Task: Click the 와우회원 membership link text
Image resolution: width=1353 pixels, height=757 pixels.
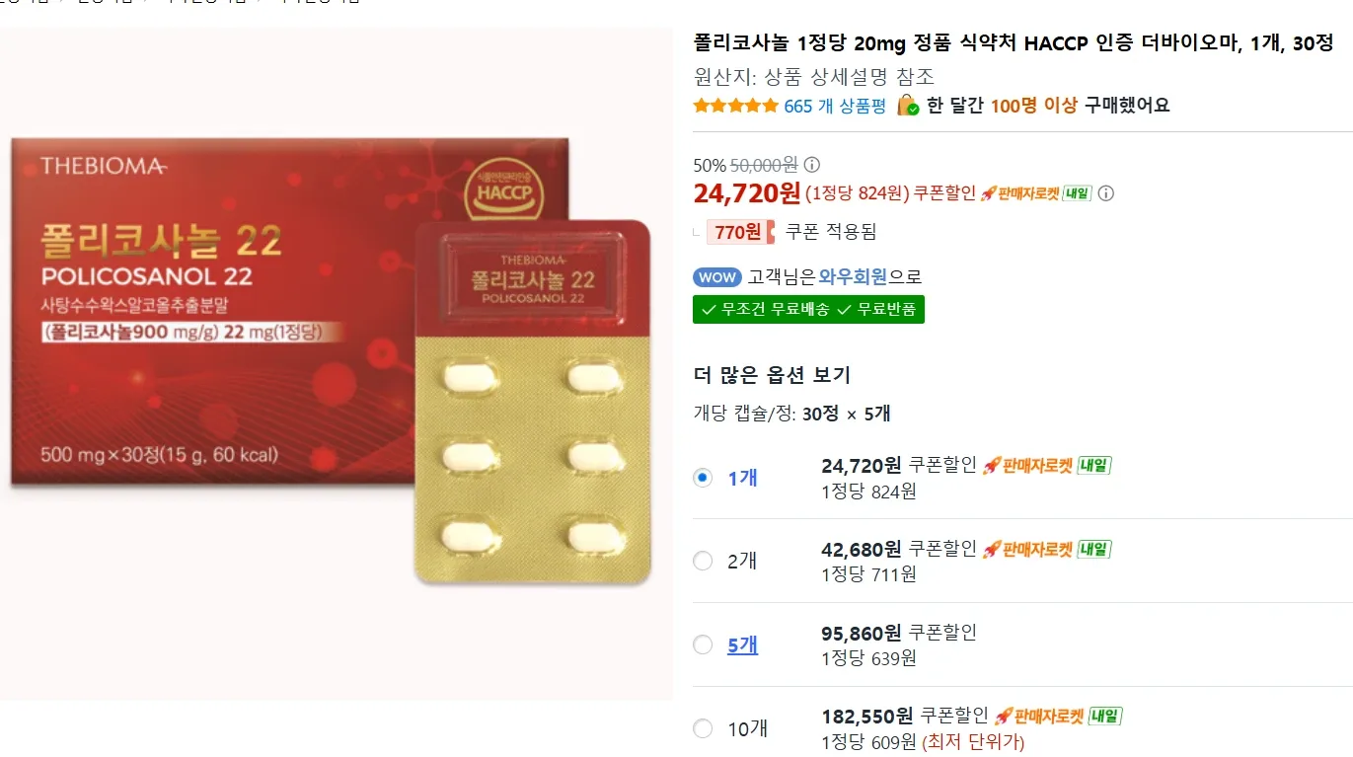Action: pos(855,277)
